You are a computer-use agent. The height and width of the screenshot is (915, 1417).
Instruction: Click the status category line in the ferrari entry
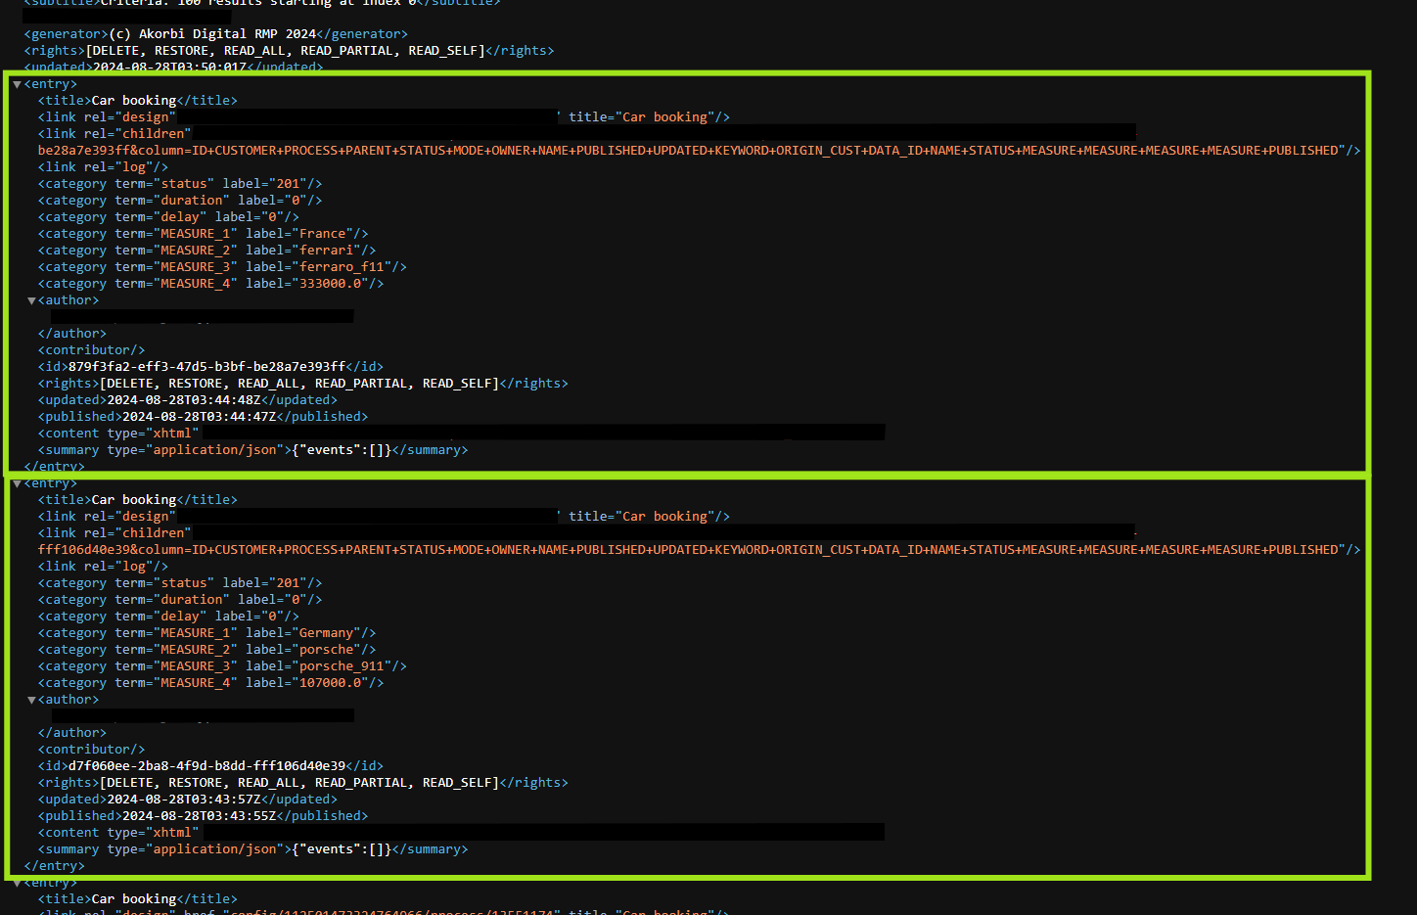tap(180, 183)
